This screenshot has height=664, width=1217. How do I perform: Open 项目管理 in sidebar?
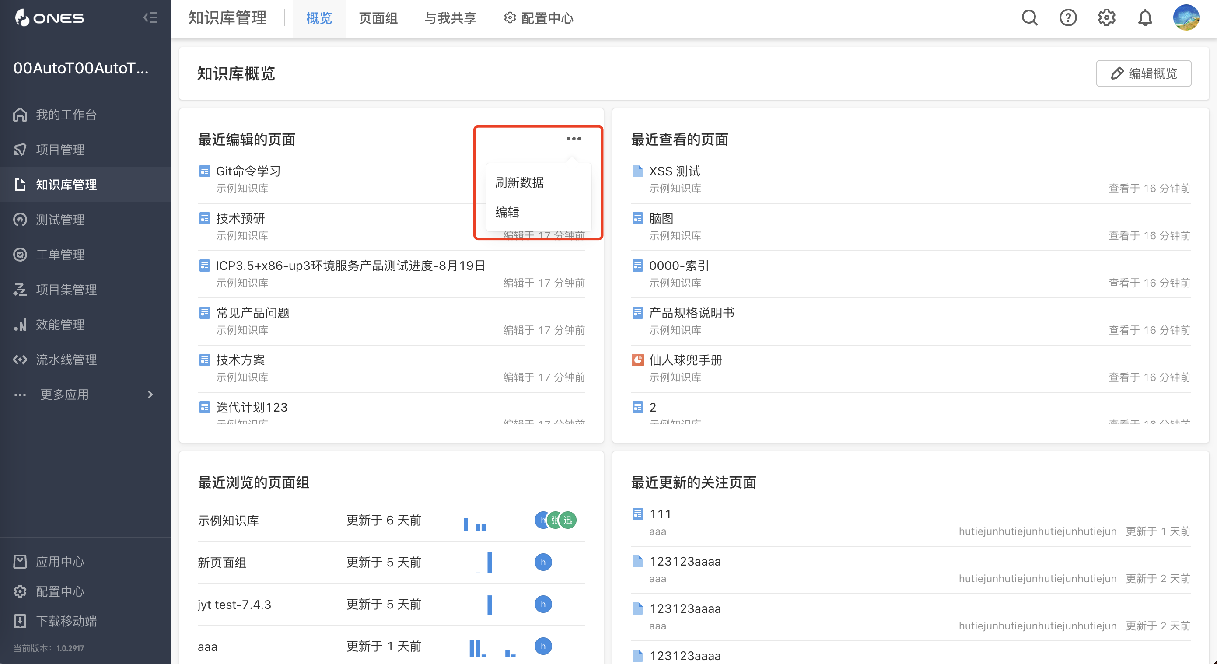[85, 149]
